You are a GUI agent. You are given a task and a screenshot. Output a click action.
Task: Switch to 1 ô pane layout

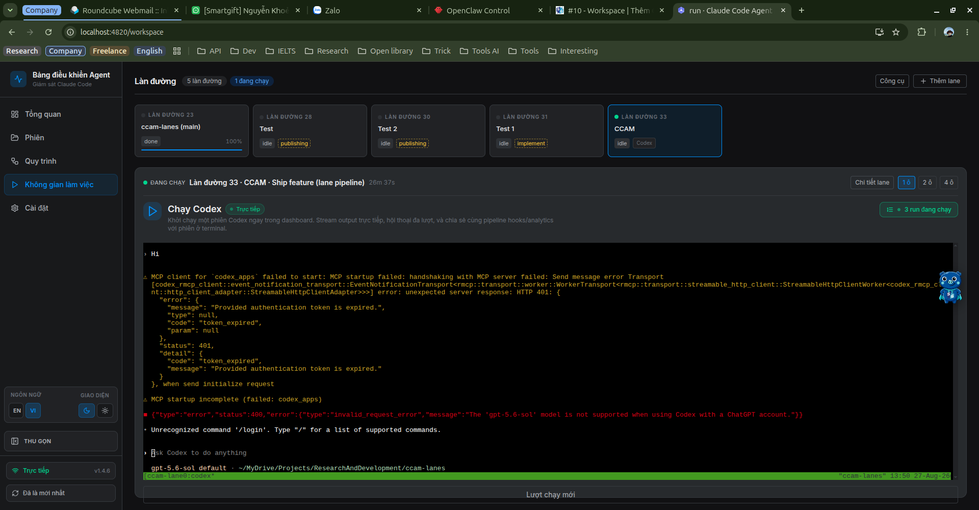pos(906,183)
